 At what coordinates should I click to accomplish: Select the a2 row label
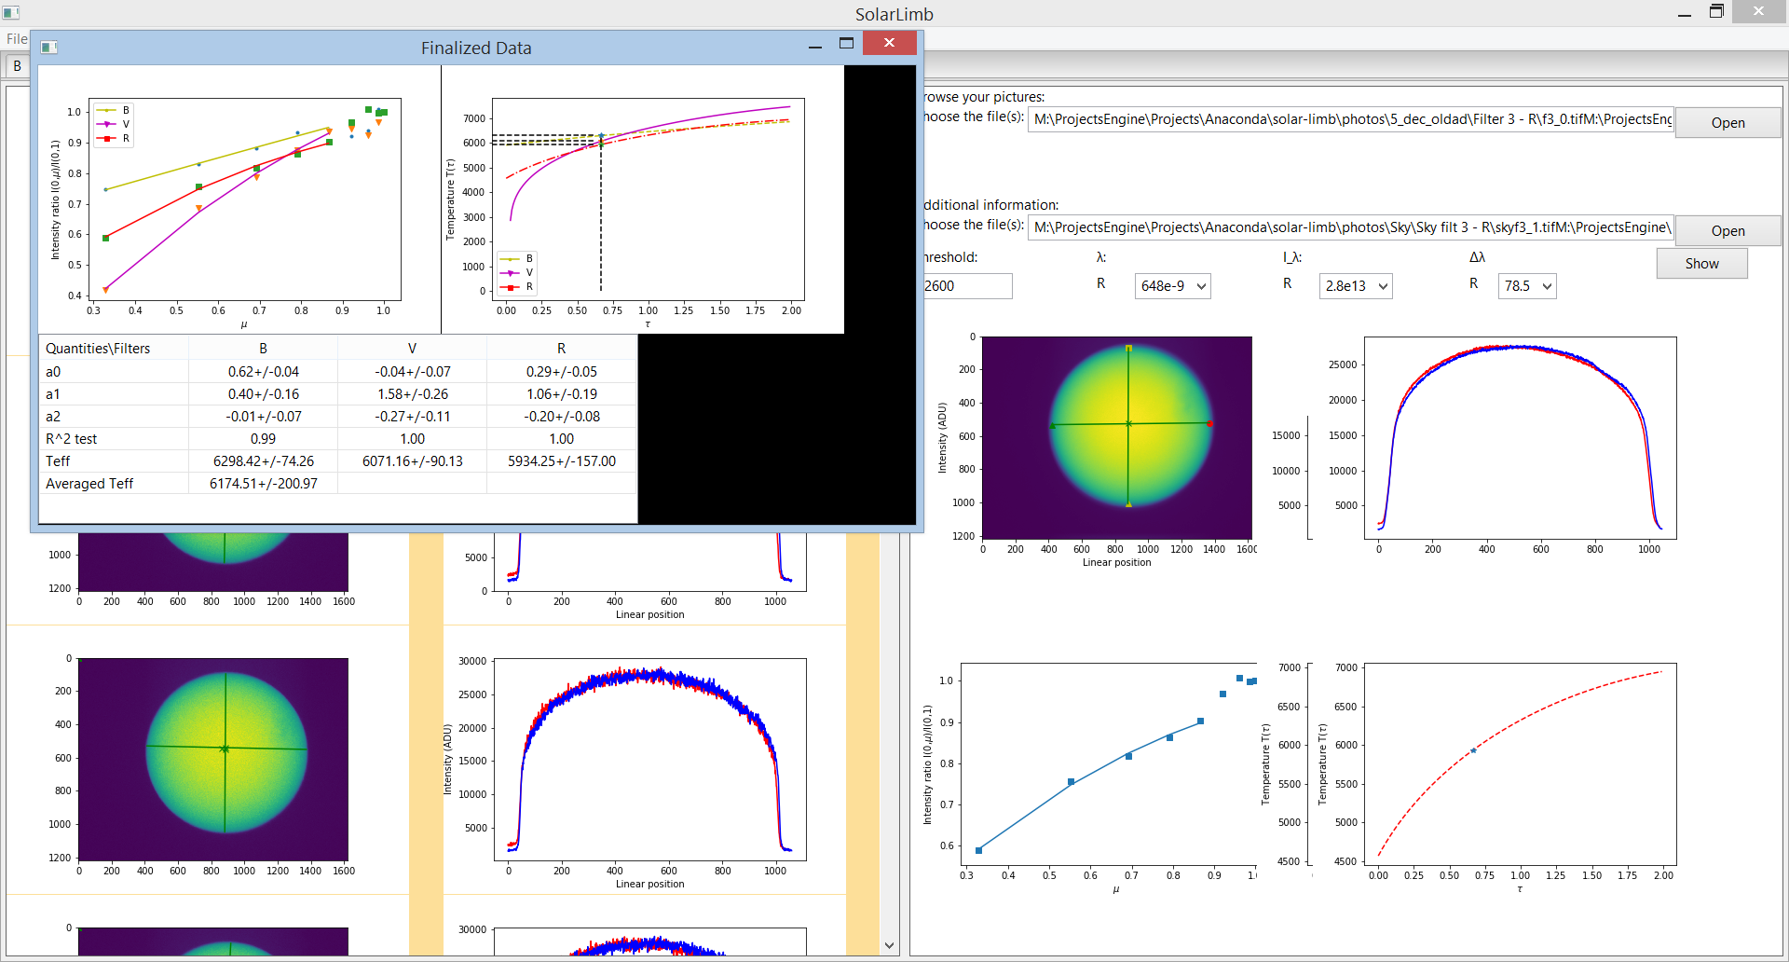pos(114,417)
